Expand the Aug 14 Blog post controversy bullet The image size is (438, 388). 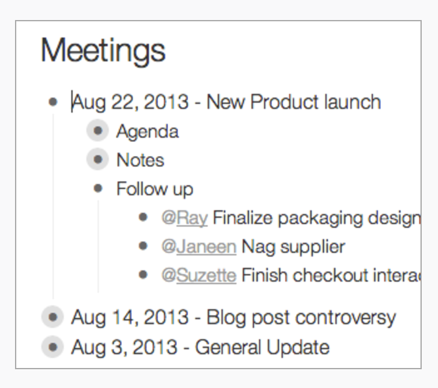(53, 317)
